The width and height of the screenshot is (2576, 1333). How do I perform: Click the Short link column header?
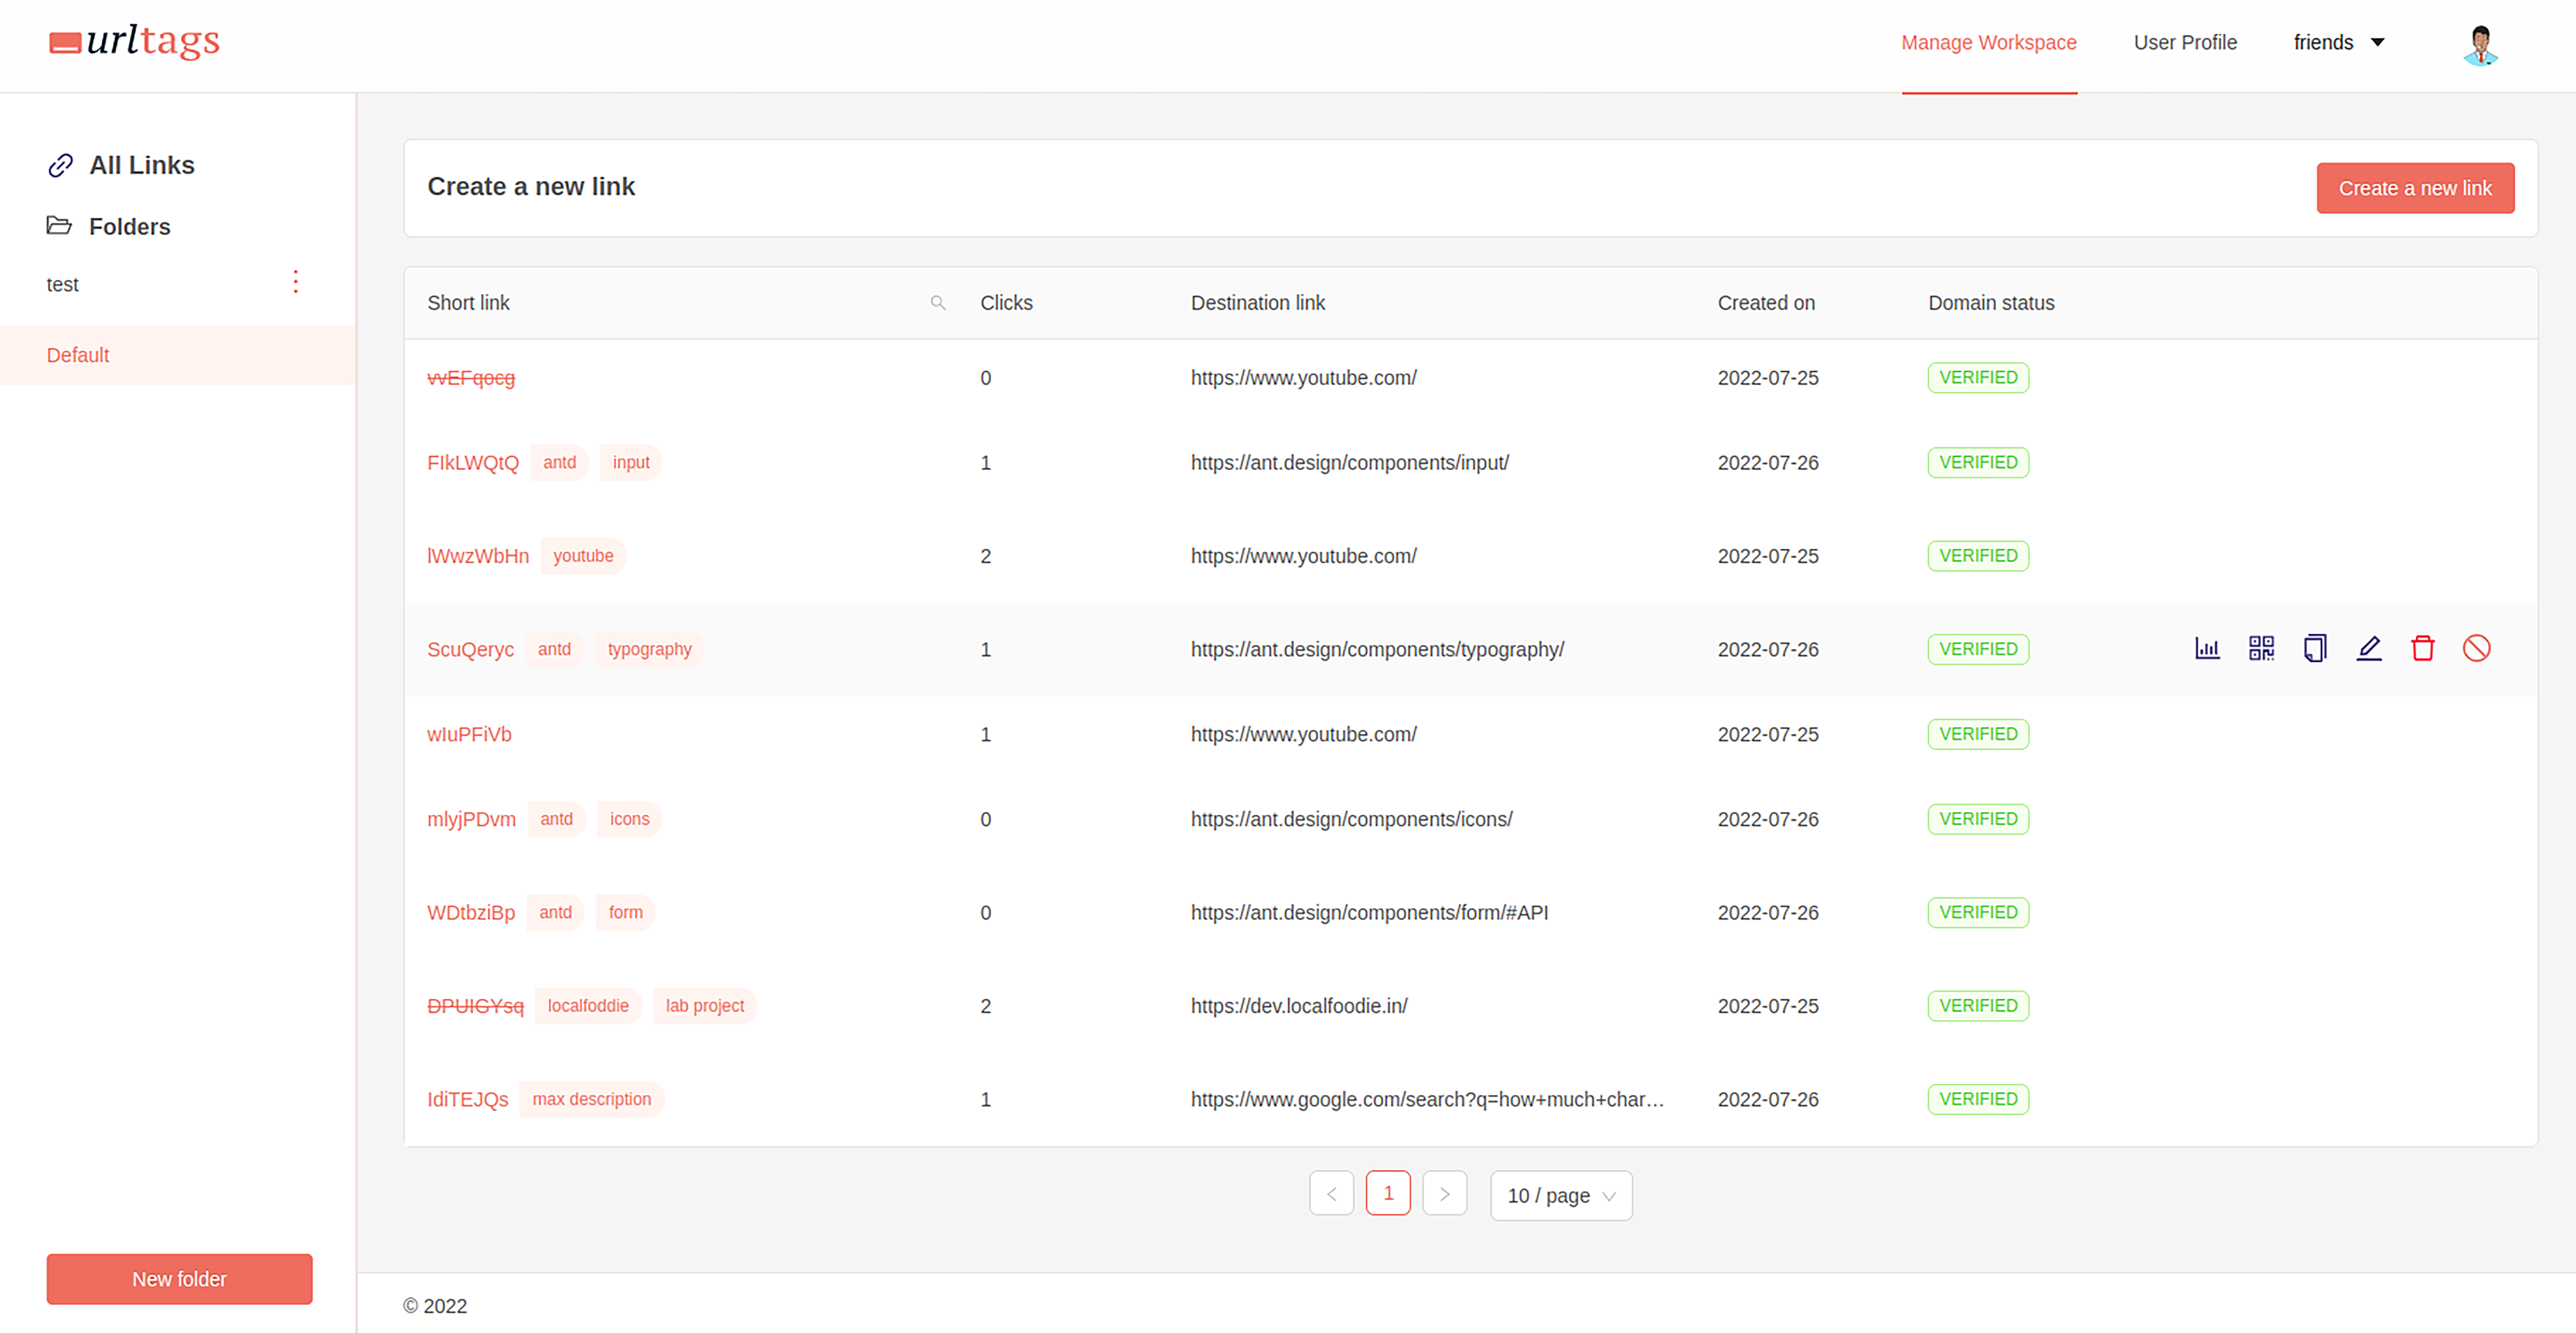[x=468, y=303]
